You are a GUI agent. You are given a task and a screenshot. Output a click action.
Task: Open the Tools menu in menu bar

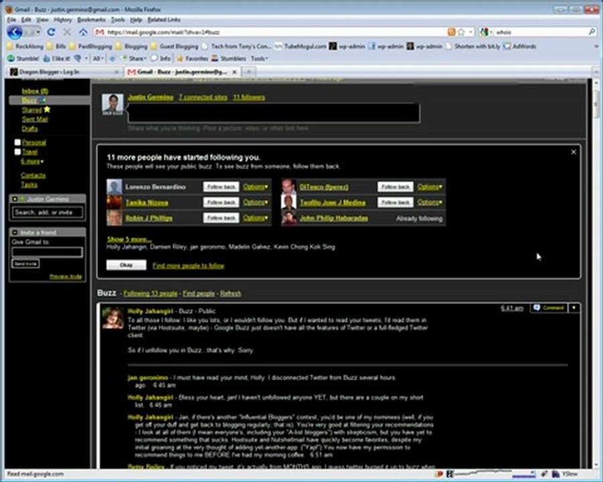pyautogui.click(x=118, y=19)
